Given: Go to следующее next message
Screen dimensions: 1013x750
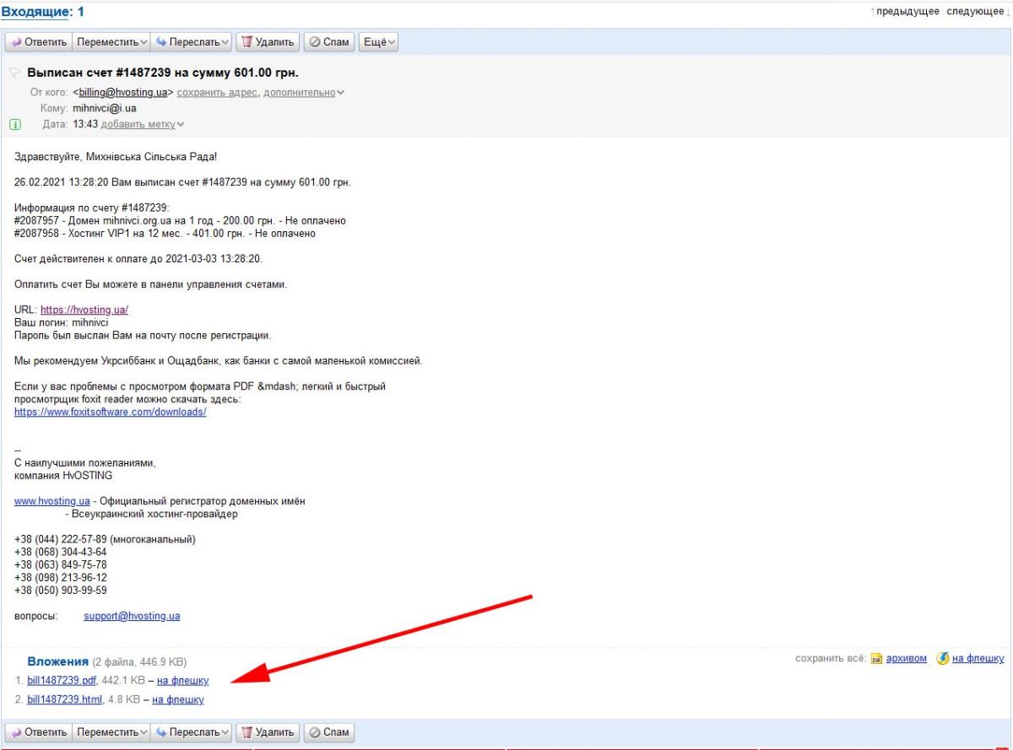Looking at the screenshot, I should pos(975,12).
